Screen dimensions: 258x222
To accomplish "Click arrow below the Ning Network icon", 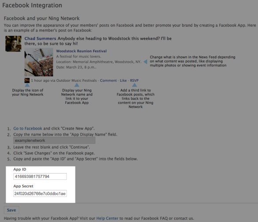I will click(27, 85).
